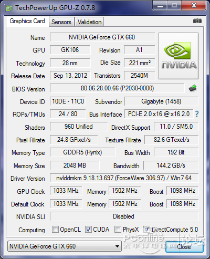Screen dimensions: 210x259
Task: Click the Subvendor Gigabyte field
Action: click(x=161, y=101)
